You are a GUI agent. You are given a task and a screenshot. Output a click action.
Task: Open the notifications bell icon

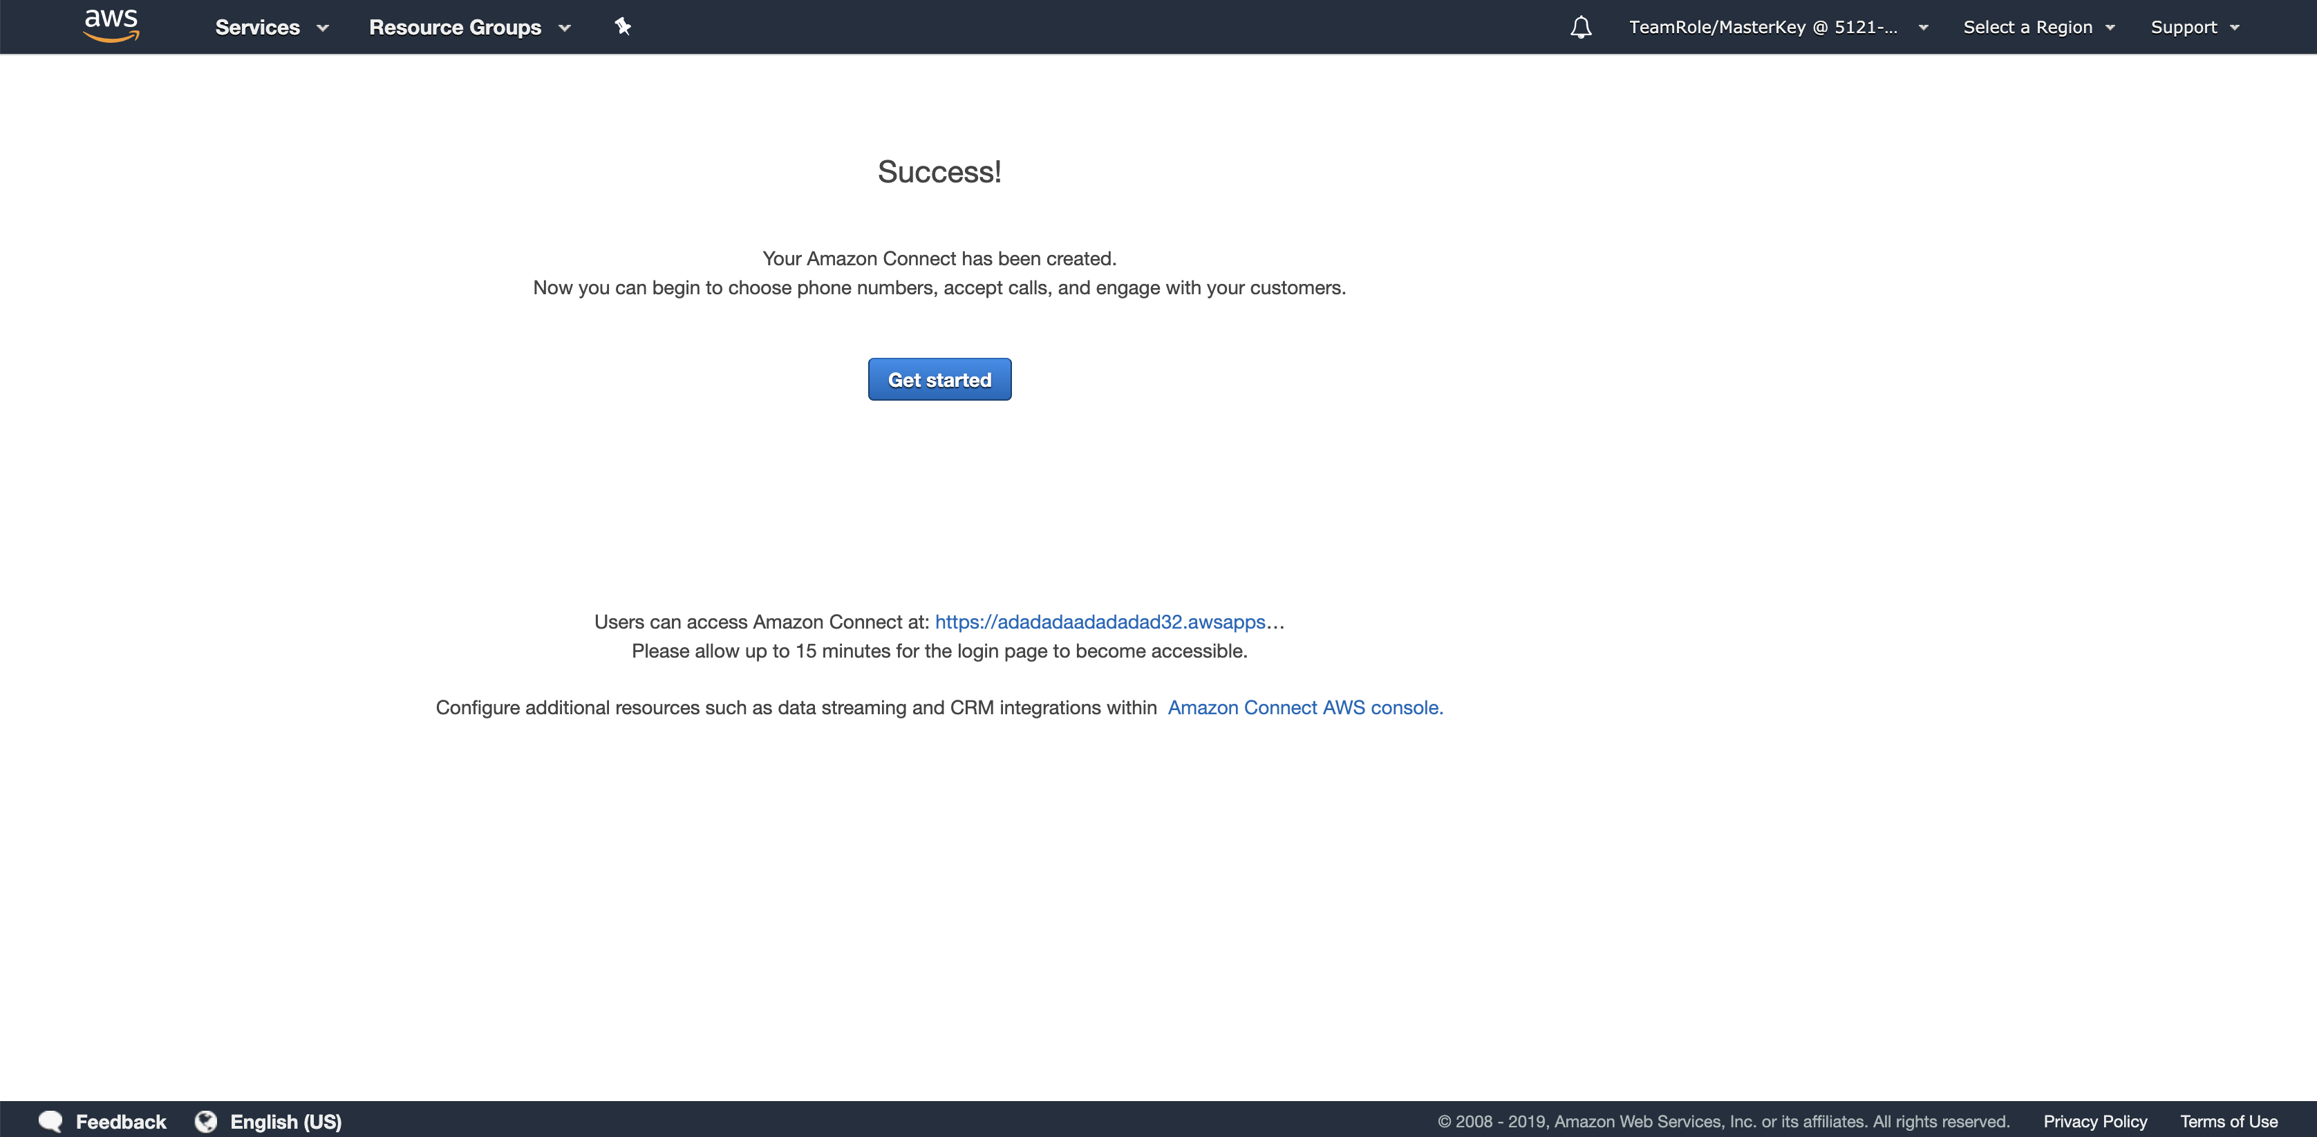point(1580,27)
